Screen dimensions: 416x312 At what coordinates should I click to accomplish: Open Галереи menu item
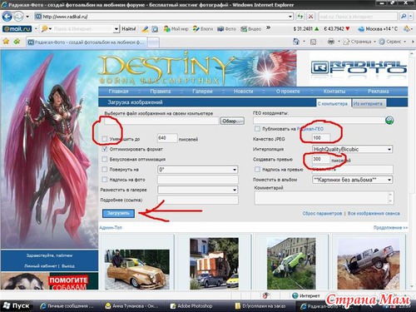202,92
